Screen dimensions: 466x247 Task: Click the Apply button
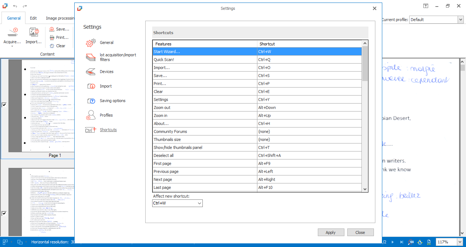point(331,232)
